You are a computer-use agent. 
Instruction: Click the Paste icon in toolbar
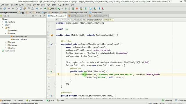[24, 9]
